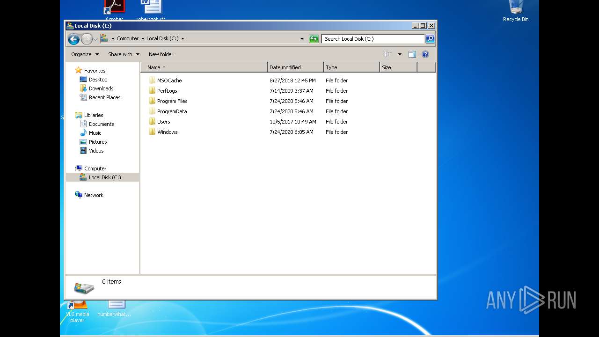Select the Acrobat desktop shortcut
The width and height of the screenshot is (599, 337).
[x=114, y=10]
